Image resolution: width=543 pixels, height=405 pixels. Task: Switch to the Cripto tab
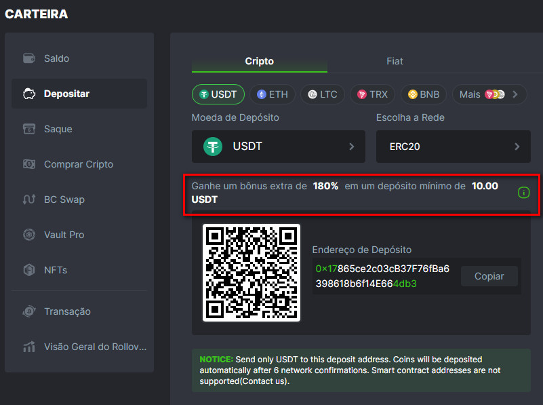[259, 61]
